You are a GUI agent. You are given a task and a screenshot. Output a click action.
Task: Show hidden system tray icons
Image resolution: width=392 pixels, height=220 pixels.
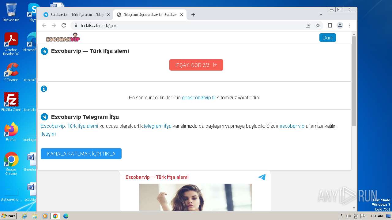341,216
